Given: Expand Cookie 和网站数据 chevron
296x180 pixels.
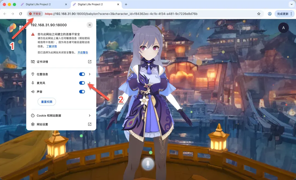Looking at the screenshot, I should pyautogui.click(x=90, y=115).
